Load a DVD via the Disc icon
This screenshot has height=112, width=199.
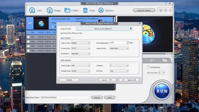[x=35, y=10]
